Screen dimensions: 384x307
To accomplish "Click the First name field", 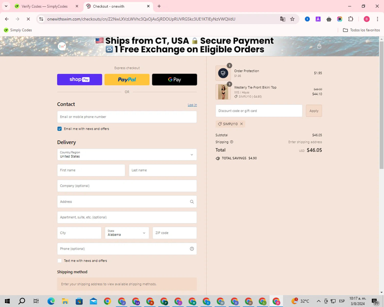I will (91, 170).
